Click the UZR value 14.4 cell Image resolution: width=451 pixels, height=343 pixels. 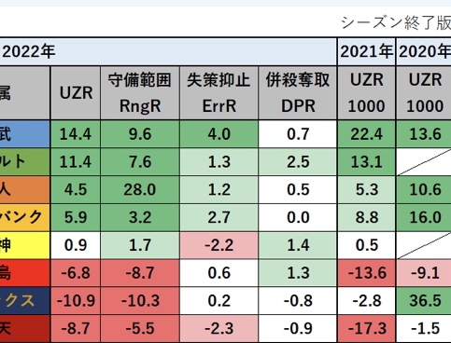tap(76, 134)
